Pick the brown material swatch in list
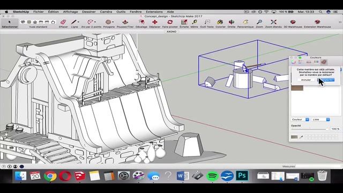The height and width of the screenshot is (193, 343). [297, 88]
